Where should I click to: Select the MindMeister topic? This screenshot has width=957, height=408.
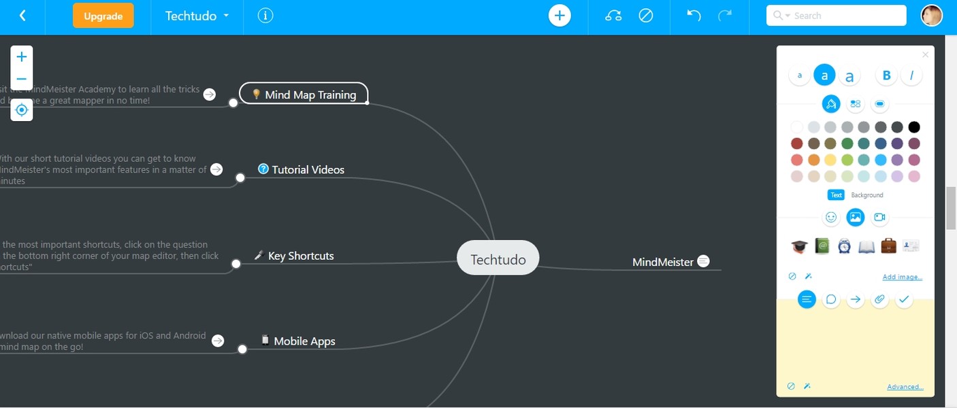[663, 262]
